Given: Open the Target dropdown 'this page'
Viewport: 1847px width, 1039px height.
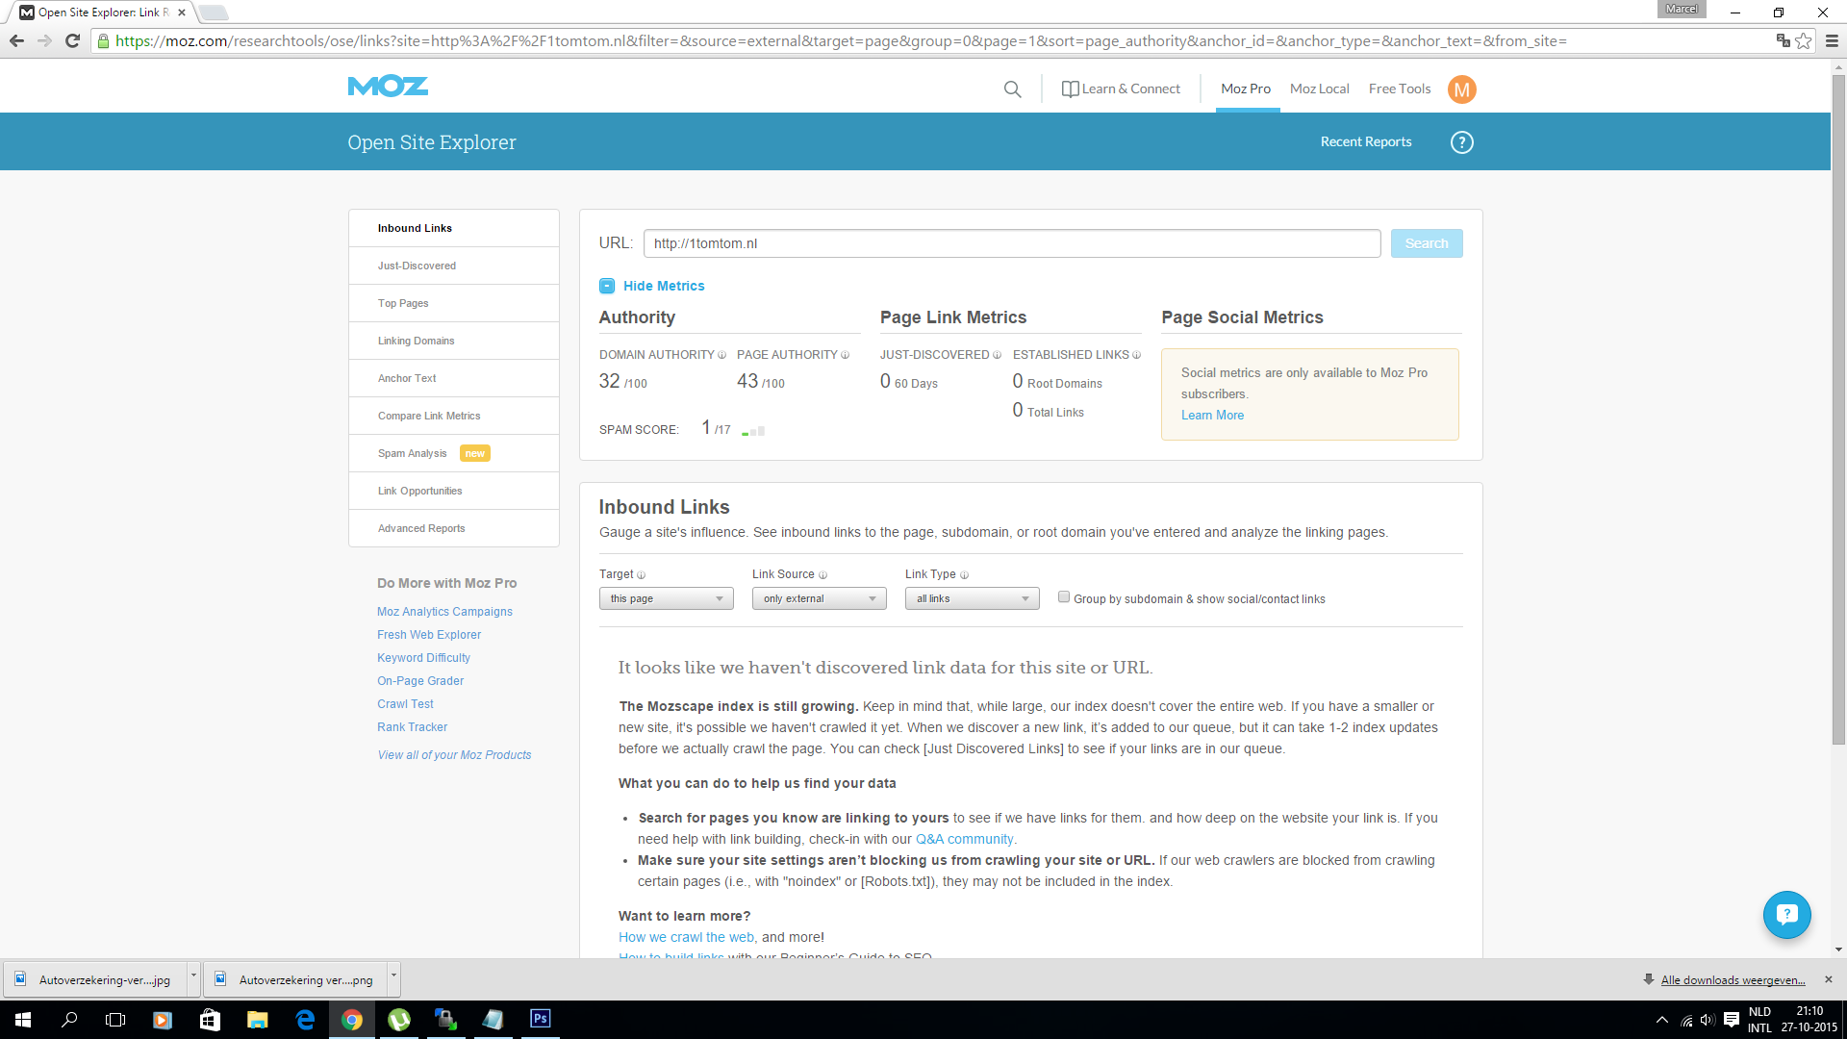Looking at the screenshot, I should click(x=666, y=598).
